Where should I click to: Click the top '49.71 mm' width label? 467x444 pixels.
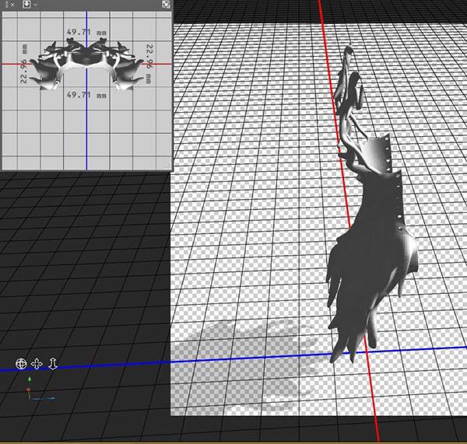tap(86, 32)
